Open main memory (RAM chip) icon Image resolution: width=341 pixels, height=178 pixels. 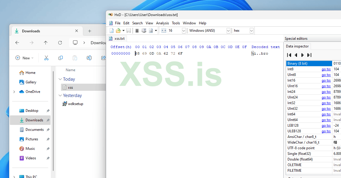[x=137, y=31]
